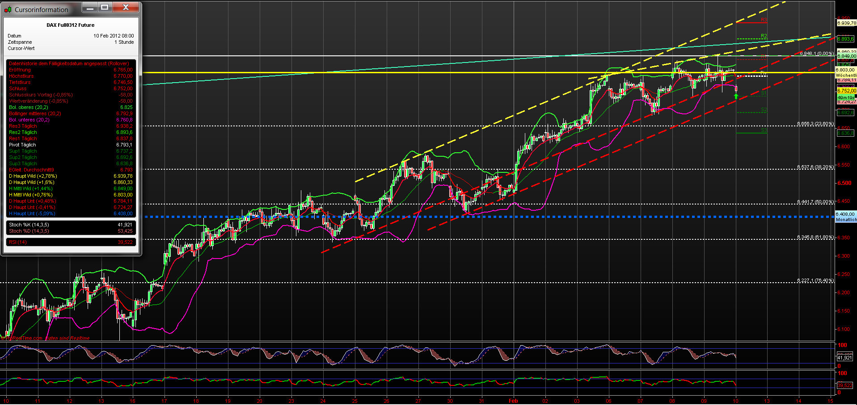Click the 'Stoch %D (14,3,5)' row
857x405 pixels.
[x=71, y=231]
